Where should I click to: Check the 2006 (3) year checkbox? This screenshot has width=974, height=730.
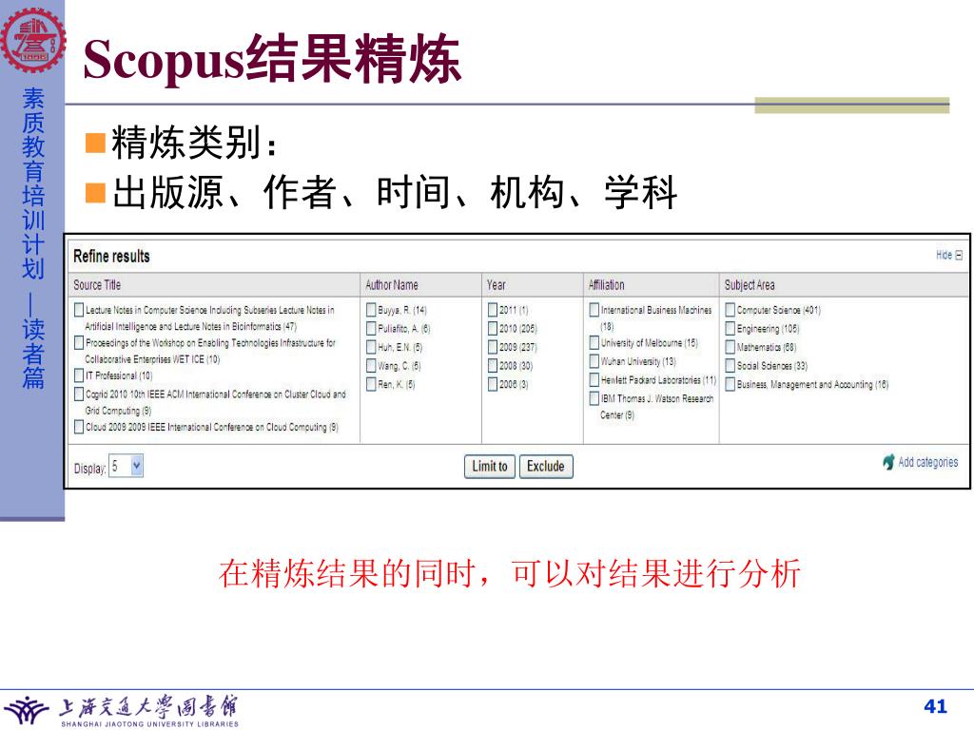[x=493, y=384]
